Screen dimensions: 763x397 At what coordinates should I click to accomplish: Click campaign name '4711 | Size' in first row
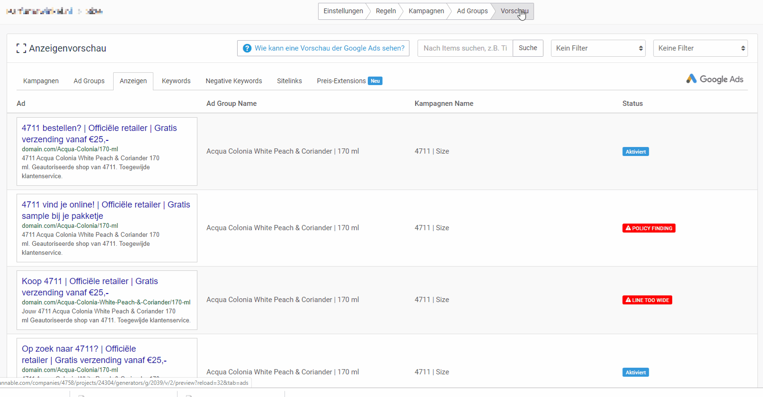click(x=432, y=151)
